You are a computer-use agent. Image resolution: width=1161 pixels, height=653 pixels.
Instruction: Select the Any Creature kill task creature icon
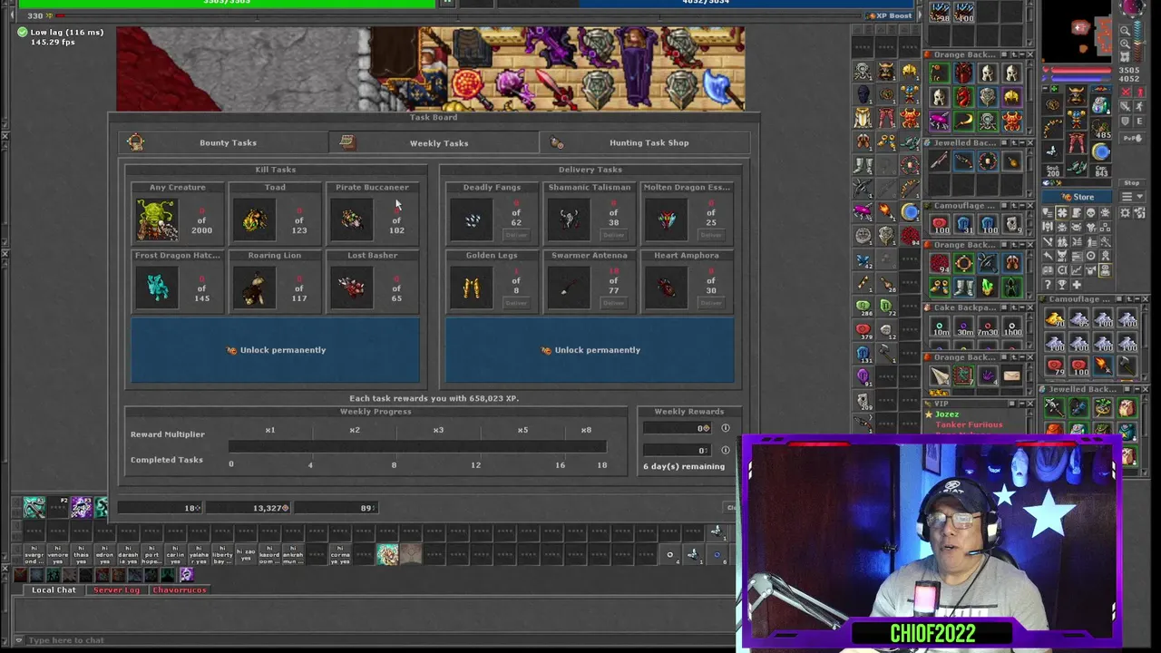coord(157,219)
